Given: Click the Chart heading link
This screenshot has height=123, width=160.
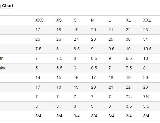Looking at the screenshot, I should pyautogui.click(x=7, y=6).
